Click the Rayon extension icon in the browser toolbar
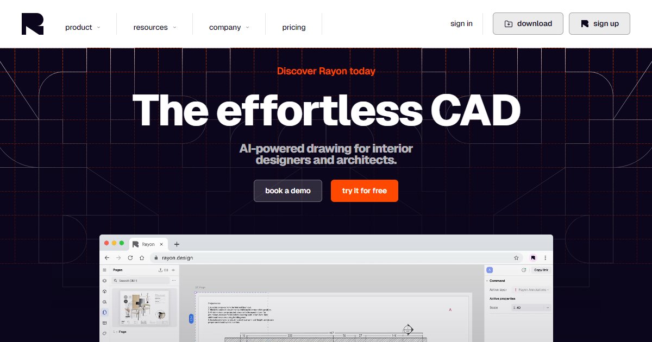The height and width of the screenshot is (342, 652). (534, 258)
